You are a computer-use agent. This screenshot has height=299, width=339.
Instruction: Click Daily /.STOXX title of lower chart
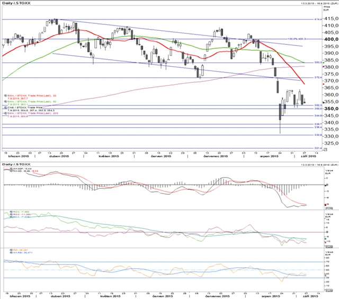click(x=16, y=164)
